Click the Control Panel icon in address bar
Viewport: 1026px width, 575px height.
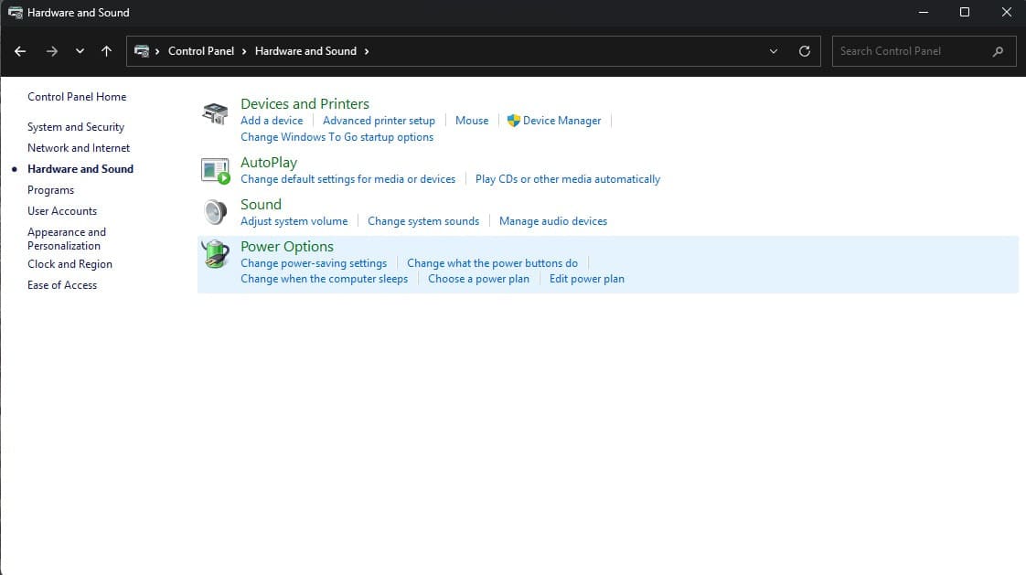coord(142,51)
